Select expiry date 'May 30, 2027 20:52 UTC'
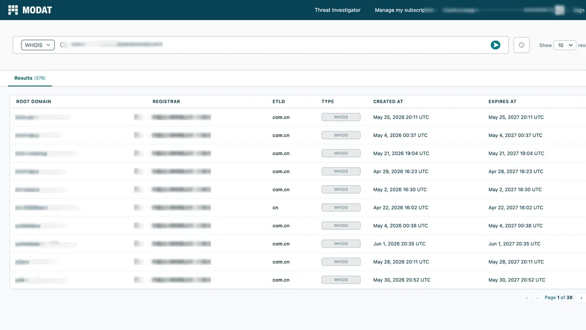The width and height of the screenshot is (586, 330). coord(517,280)
